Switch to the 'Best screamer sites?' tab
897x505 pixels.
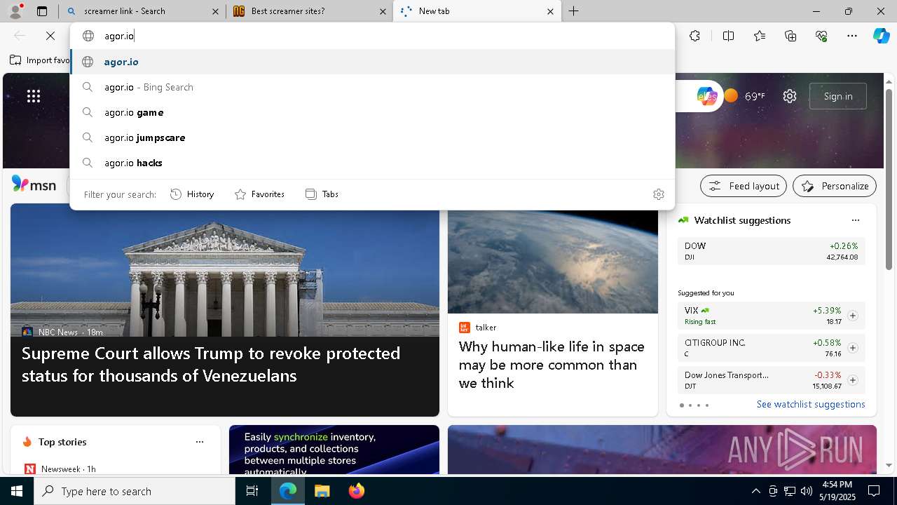[310, 11]
